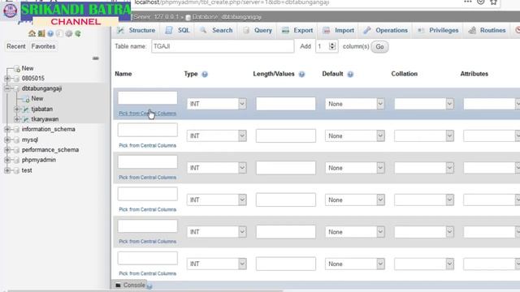Screen dimensions: 520x292
Task: Click first row Name input field
Action: (x=148, y=98)
